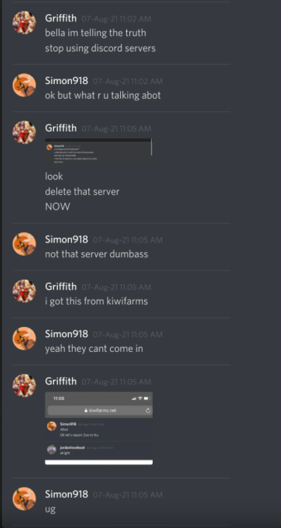Click Griffith's avatar next to kiwifarms.net screenshot
The image size is (281, 528).
click(24, 386)
